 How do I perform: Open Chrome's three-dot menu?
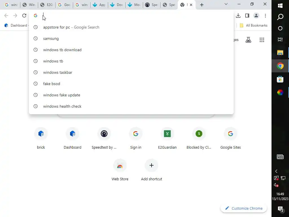pyautogui.click(x=265, y=16)
